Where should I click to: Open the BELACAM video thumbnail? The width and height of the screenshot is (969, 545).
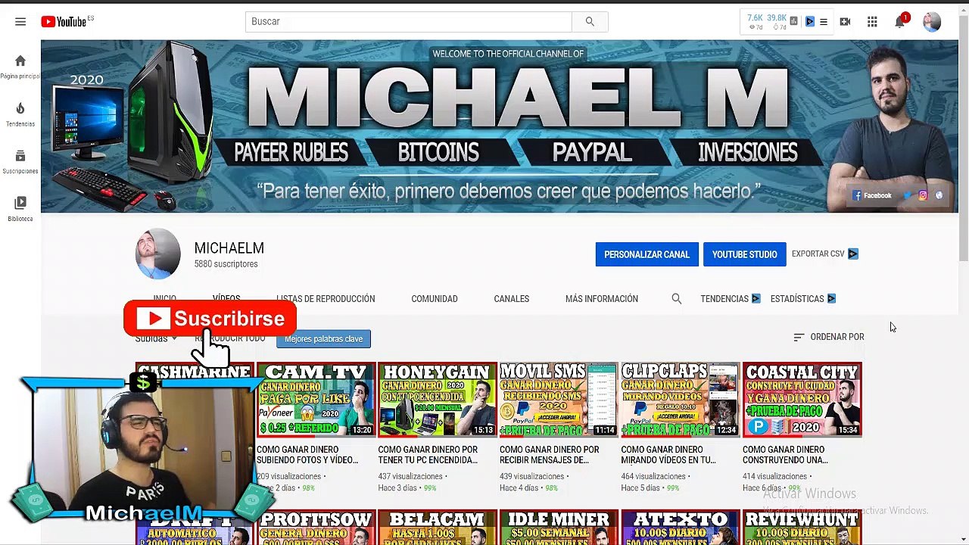438,528
